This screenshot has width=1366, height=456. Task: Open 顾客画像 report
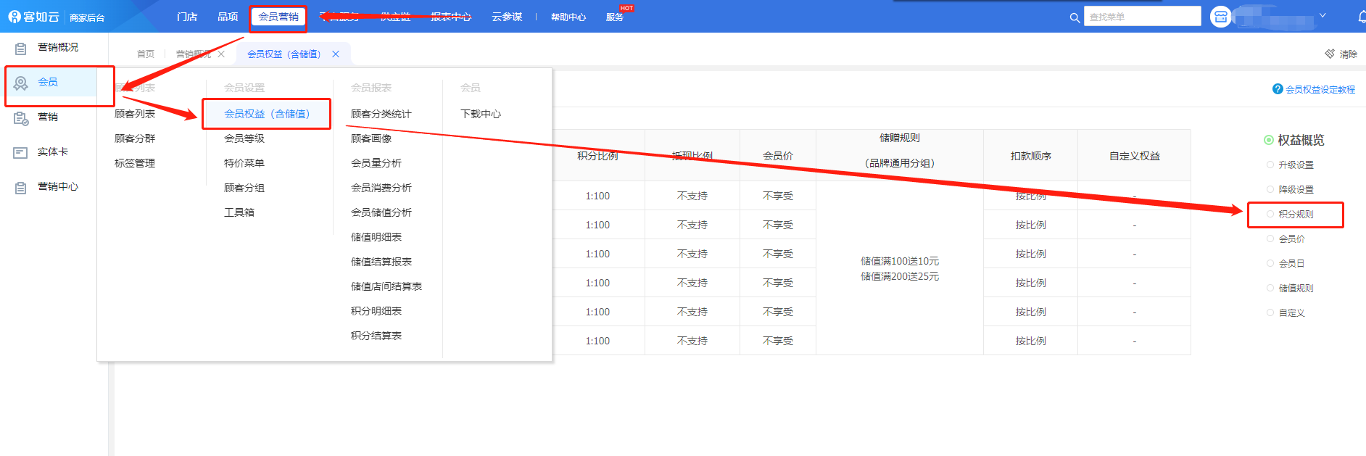371,138
